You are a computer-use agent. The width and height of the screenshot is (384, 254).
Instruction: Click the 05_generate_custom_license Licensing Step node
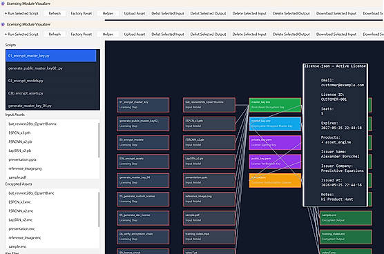point(143,199)
